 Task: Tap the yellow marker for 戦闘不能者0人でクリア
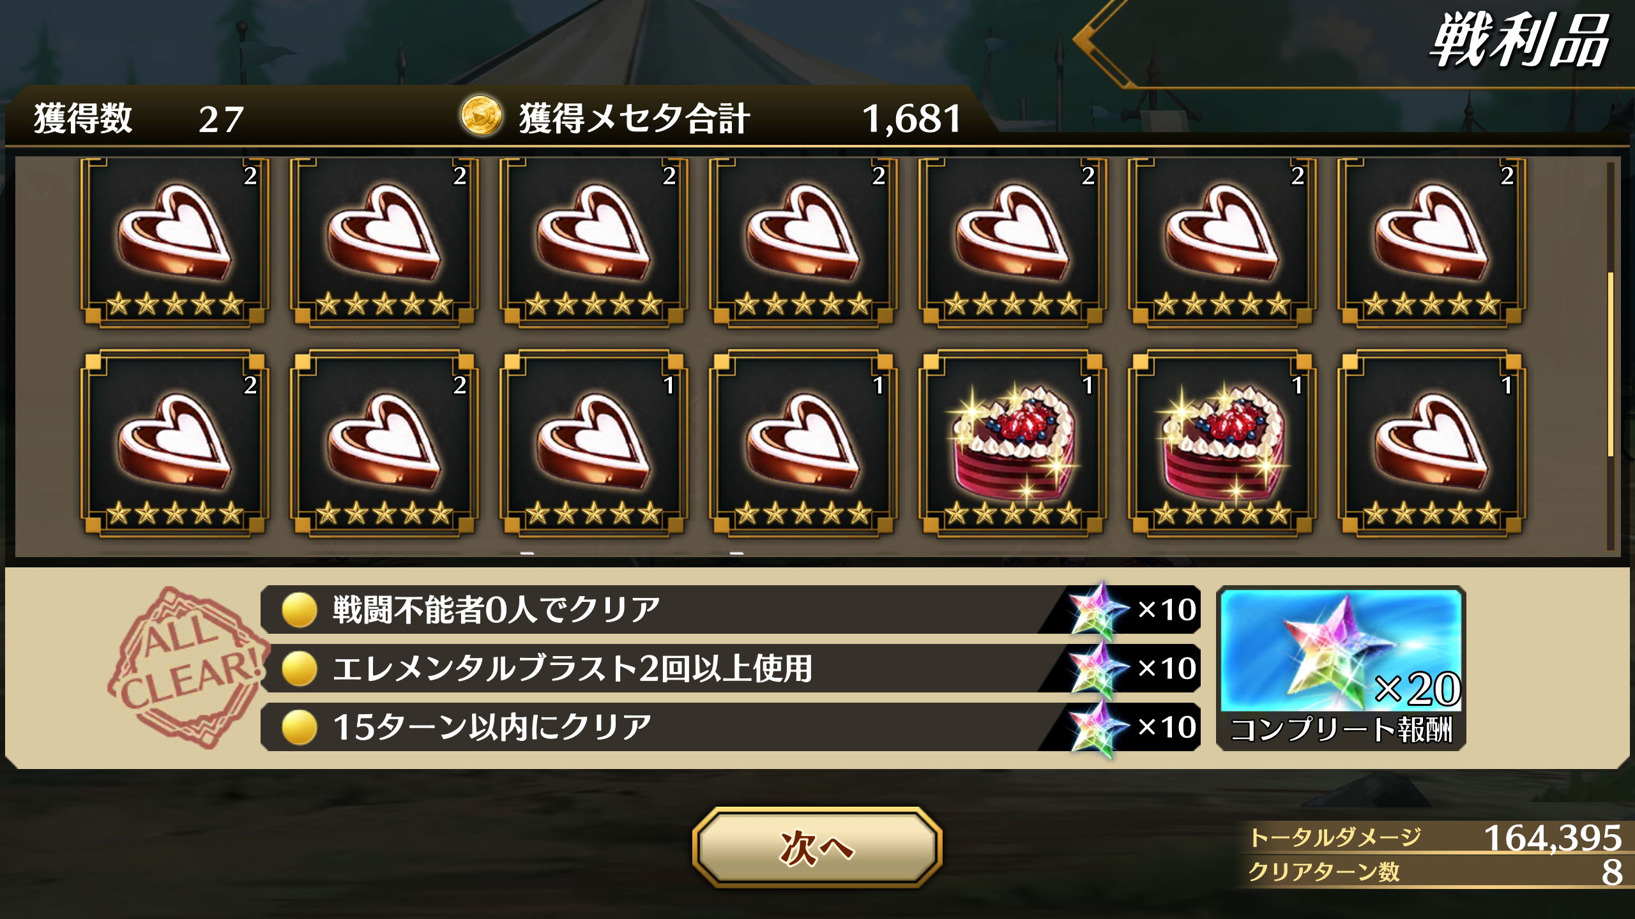[x=300, y=610]
